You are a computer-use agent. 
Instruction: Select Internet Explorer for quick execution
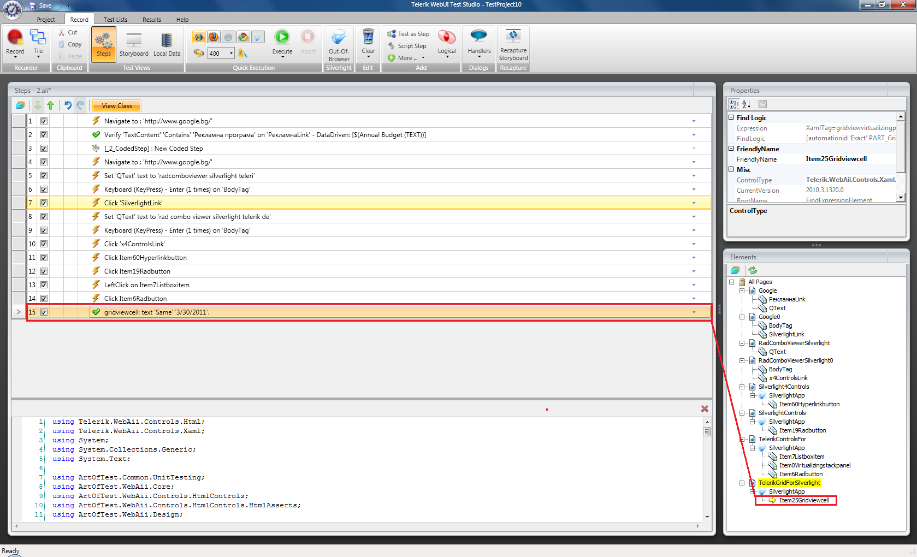(199, 37)
